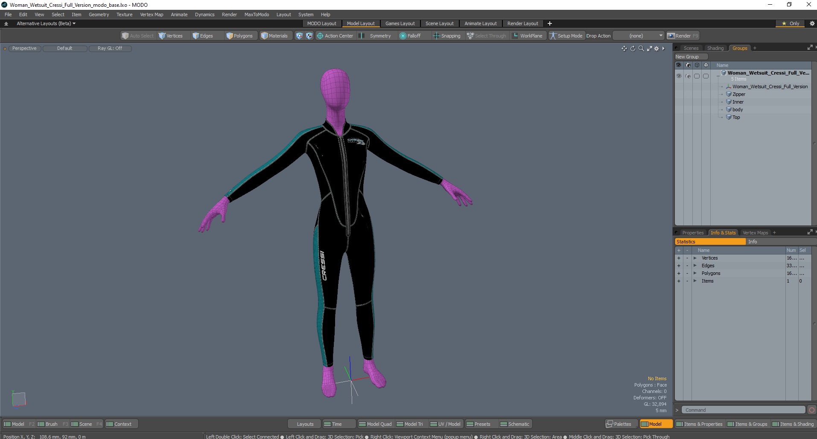The width and height of the screenshot is (817, 439).
Task: Click the Items mode cube icon
Action: pos(299,36)
